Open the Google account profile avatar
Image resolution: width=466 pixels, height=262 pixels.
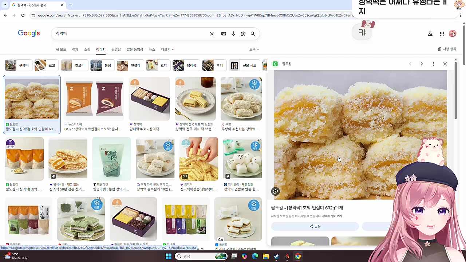tap(453, 34)
